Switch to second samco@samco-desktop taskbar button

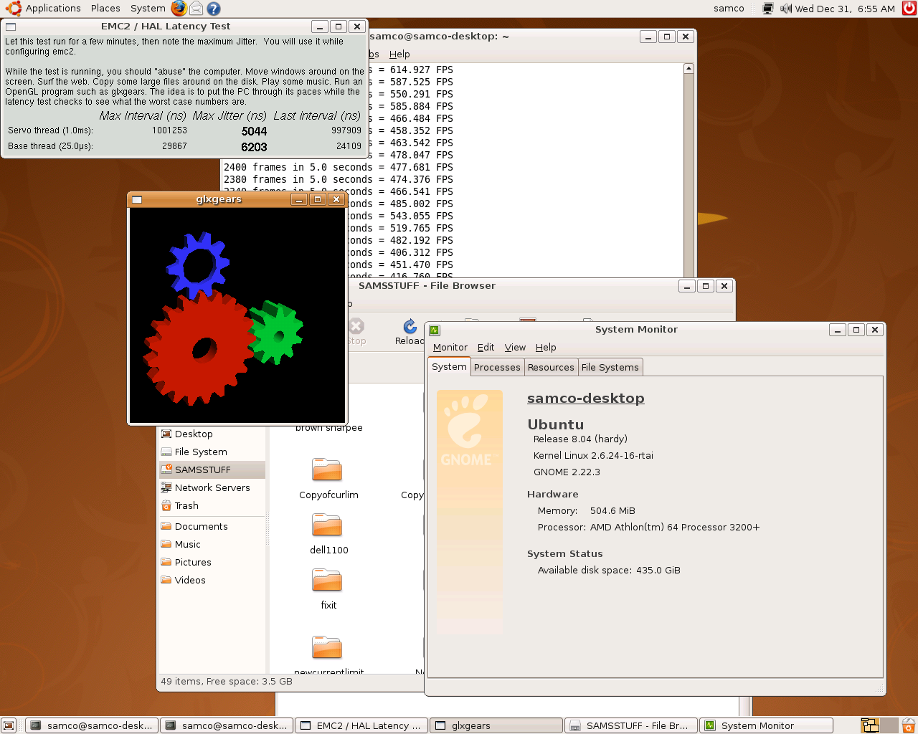[227, 725]
